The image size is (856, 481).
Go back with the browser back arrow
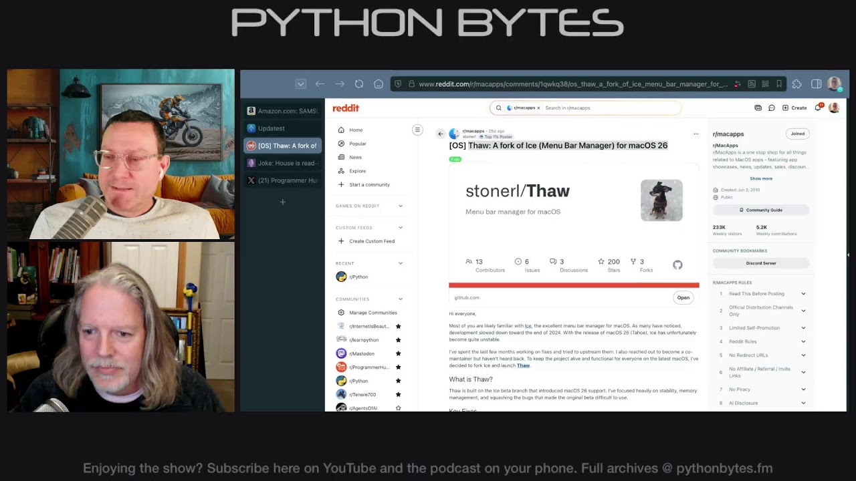(320, 84)
